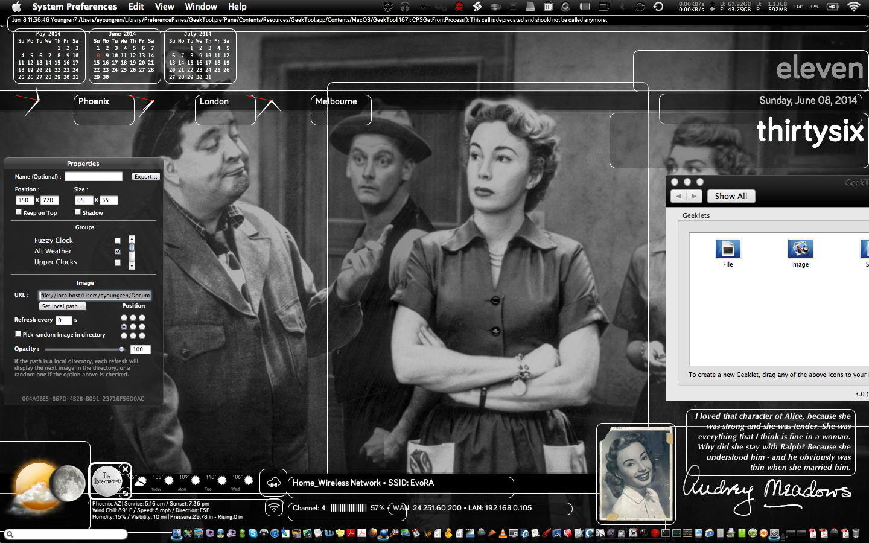869x543 pixels.
Task: Click the Refresh every seconds field
Action: point(64,320)
